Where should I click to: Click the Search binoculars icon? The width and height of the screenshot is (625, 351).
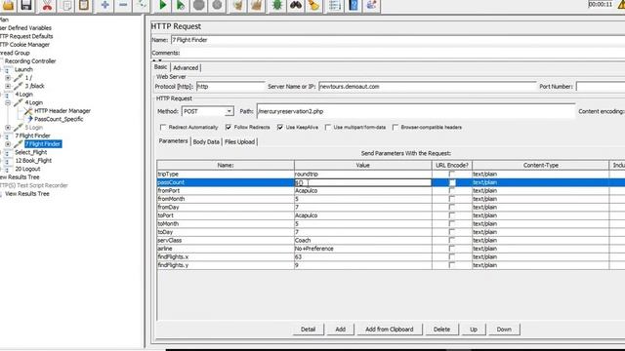click(295, 5)
